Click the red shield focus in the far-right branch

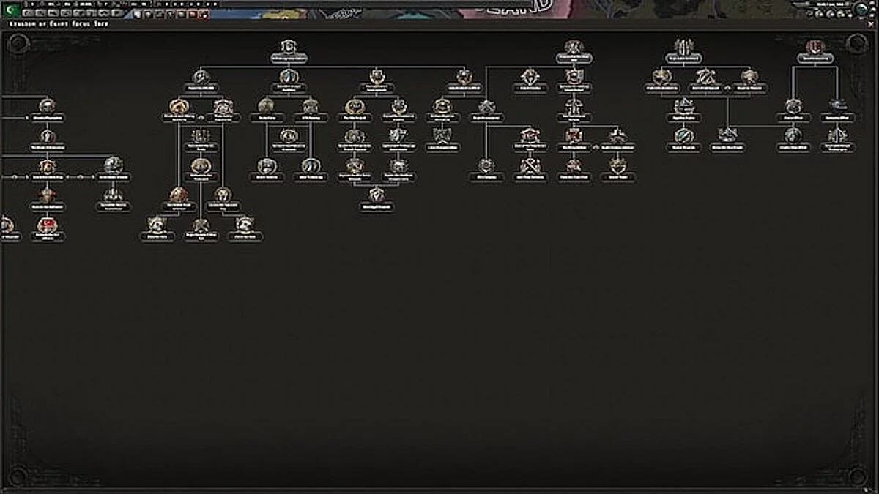[x=815, y=46]
